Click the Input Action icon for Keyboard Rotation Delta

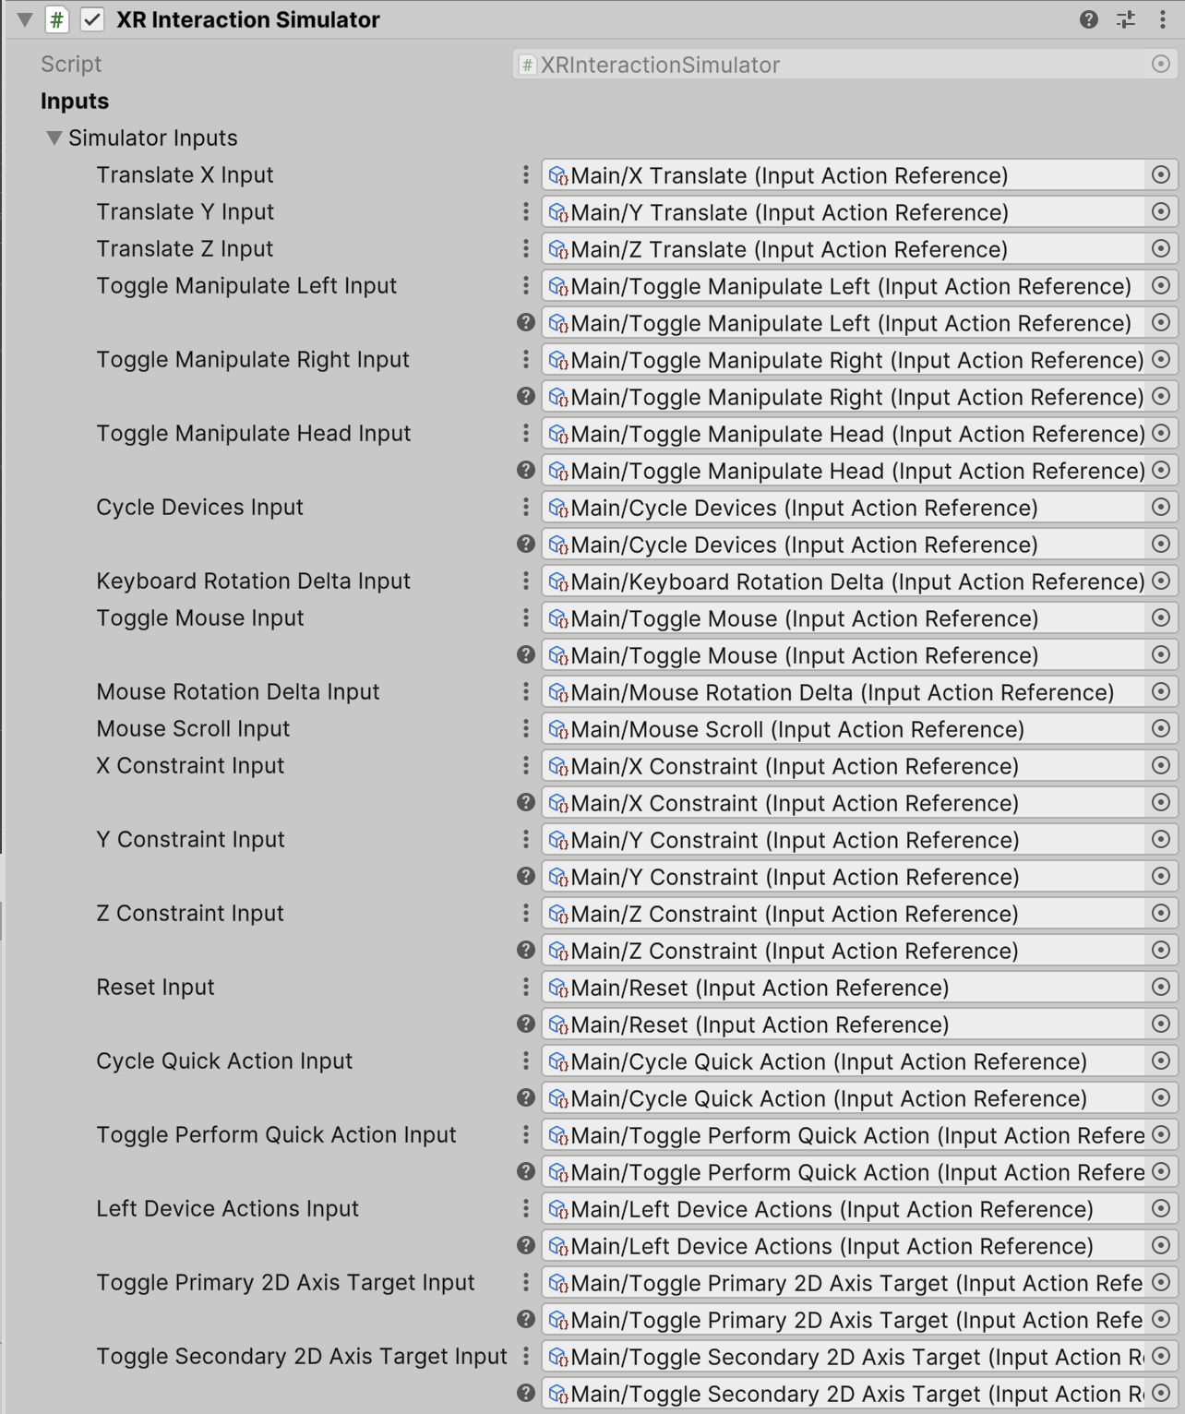coord(558,581)
